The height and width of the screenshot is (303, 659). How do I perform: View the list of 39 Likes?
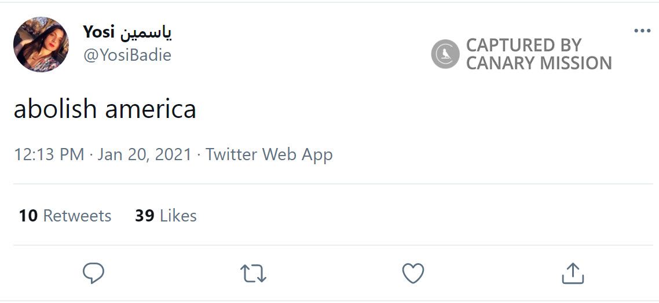[166, 216]
